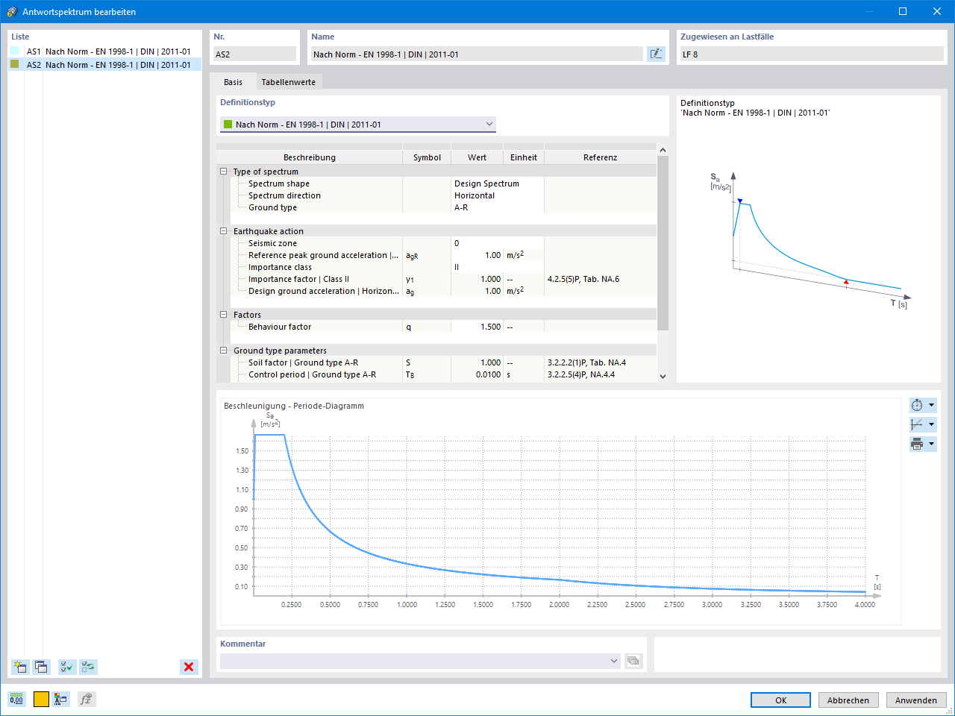Click the copy response spectrum icon

click(41, 667)
